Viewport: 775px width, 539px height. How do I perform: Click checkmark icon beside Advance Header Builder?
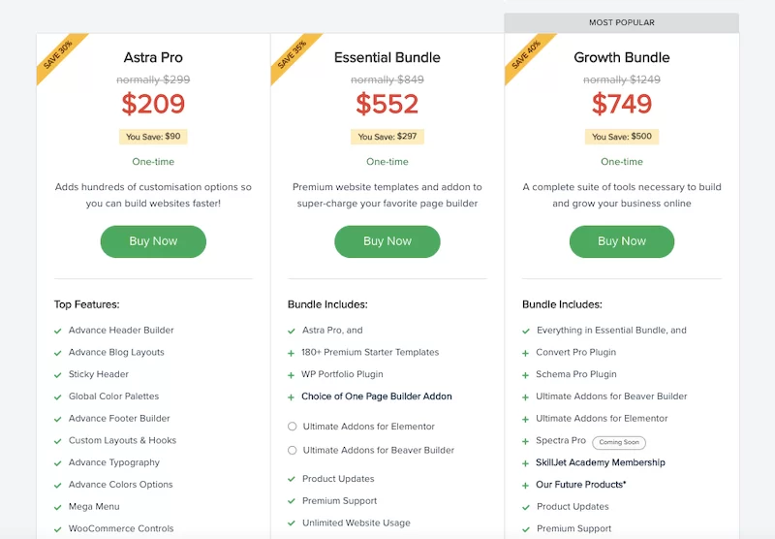pyautogui.click(x=58, y=331)
